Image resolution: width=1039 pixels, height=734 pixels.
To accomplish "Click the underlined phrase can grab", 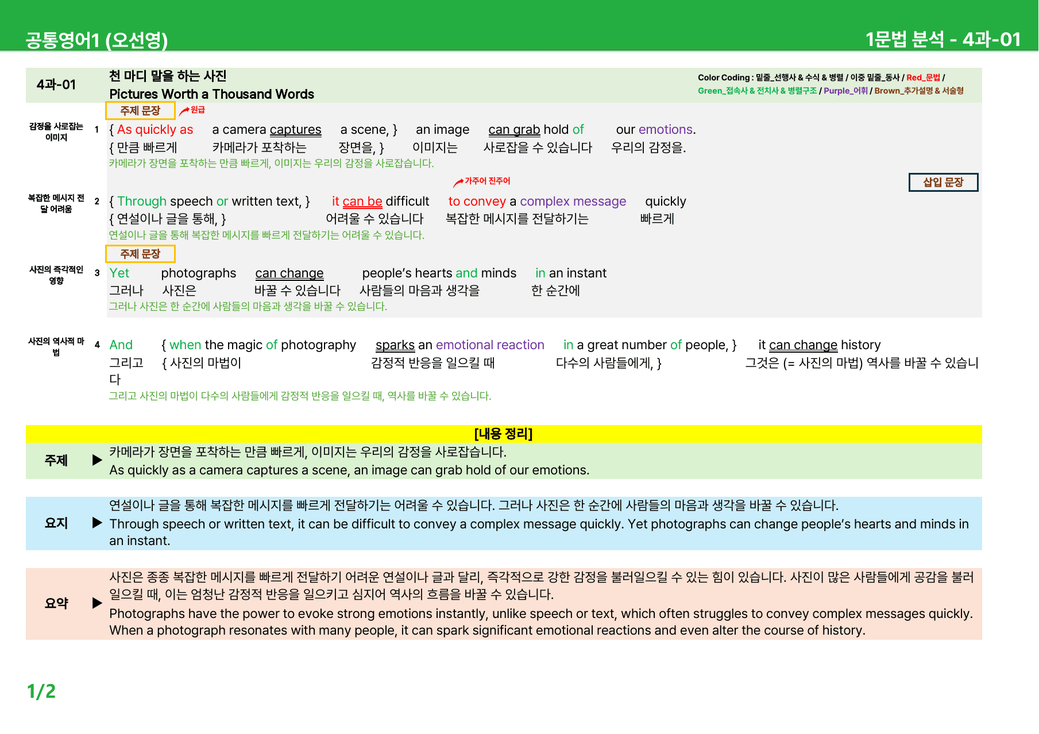I will tap(514, 130).
